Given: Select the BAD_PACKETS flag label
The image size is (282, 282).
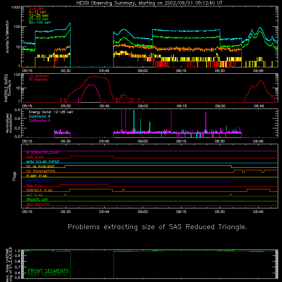Looking at the screenshot, I should [38, 205].
